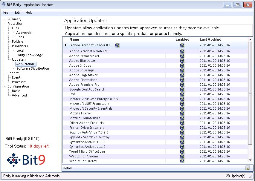Click Enabled globe icon for Symantec Antivirus 10.0
The image size is (255, 181).
182,142
